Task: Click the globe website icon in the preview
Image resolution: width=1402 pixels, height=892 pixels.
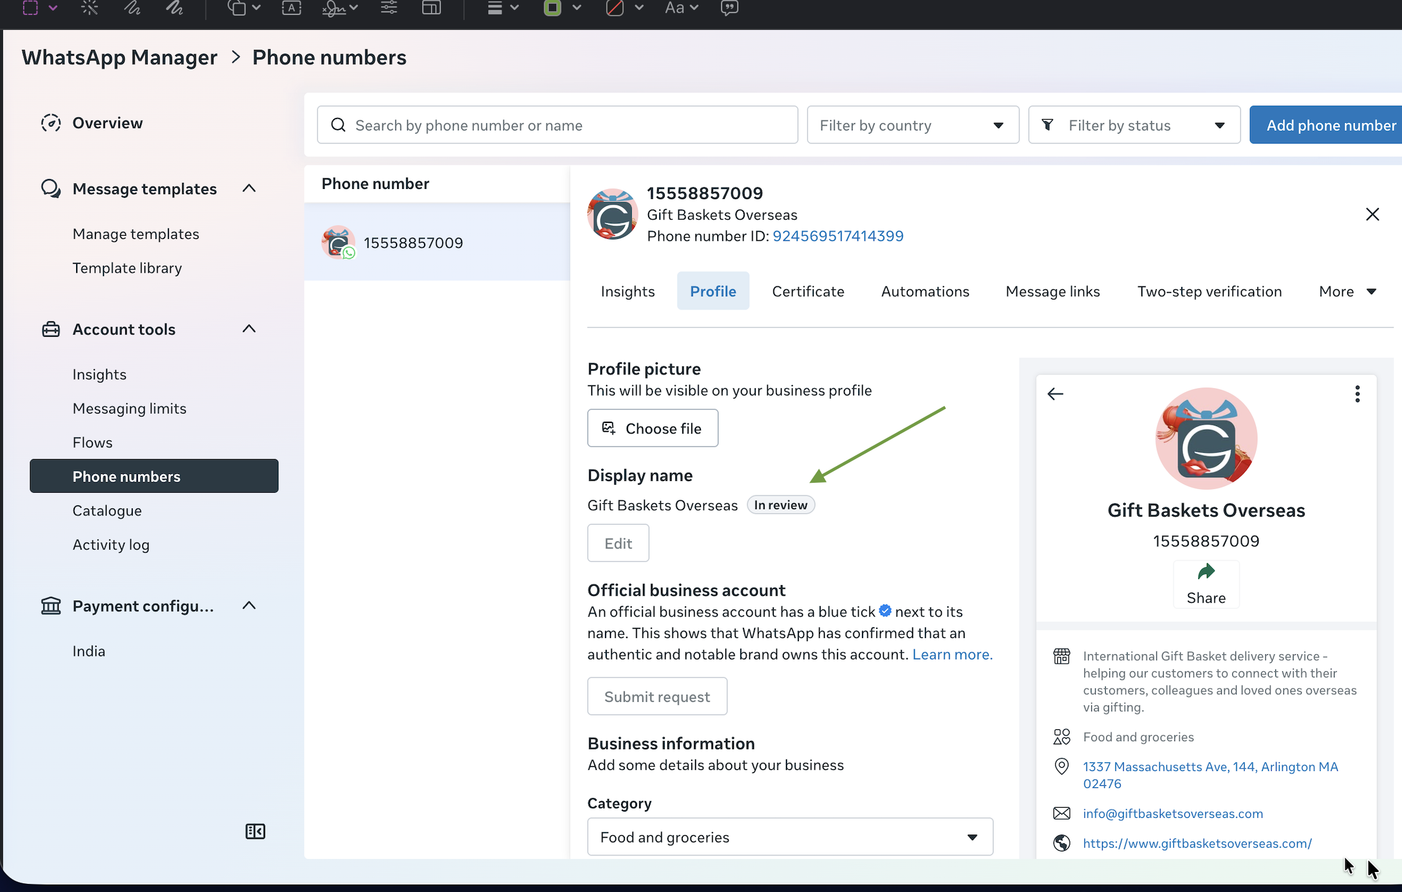Action: 1061,843
